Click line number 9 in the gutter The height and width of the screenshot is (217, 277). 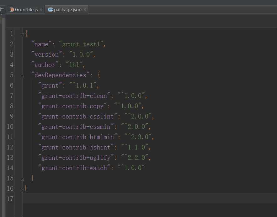(12, 116)
